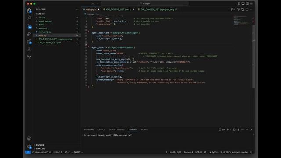Click the open changes icon in the editor toolbar
The height and width of the screenshot is (158, 281).
pos(238,9)
